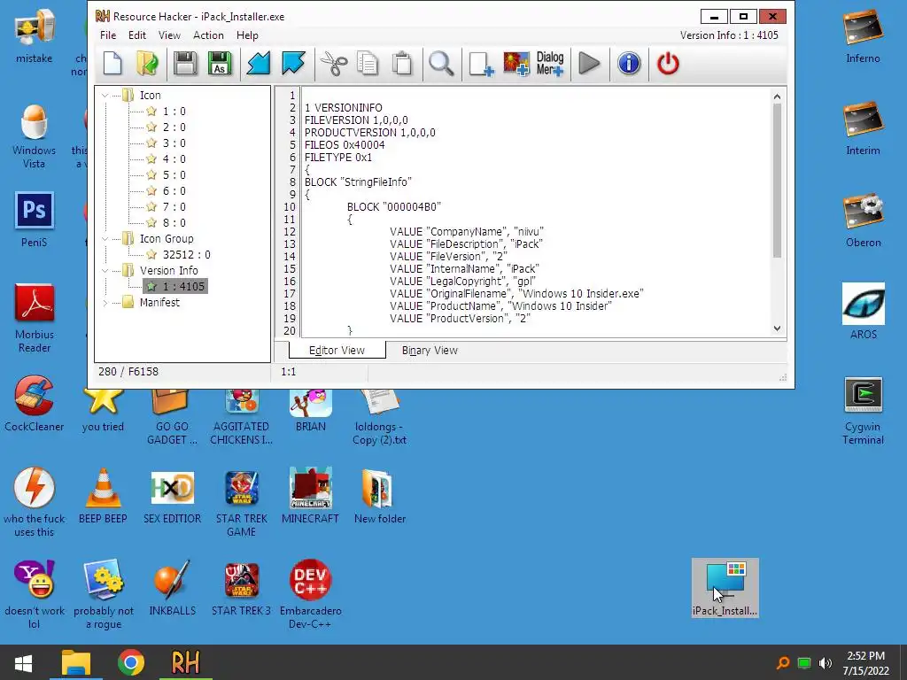
Task: Click the Compile script play icon
Action: [x=589, y=64]
